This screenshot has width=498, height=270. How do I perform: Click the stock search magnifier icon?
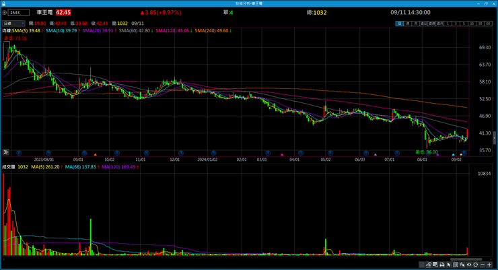tap(5, 12)
